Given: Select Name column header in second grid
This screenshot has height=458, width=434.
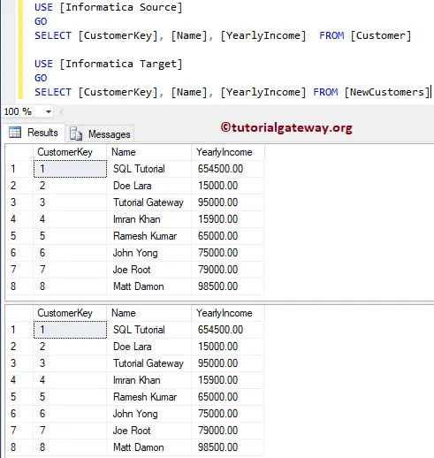Looking at the screenshot, I should [x=148, y=313].
